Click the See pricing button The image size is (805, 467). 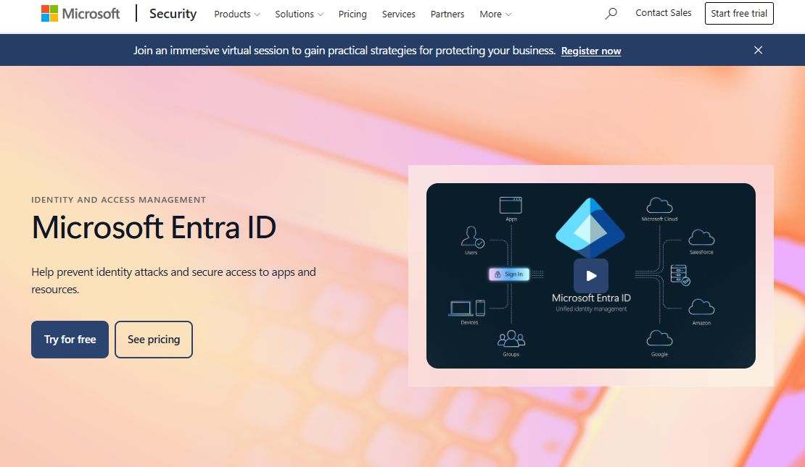(154, 340)
